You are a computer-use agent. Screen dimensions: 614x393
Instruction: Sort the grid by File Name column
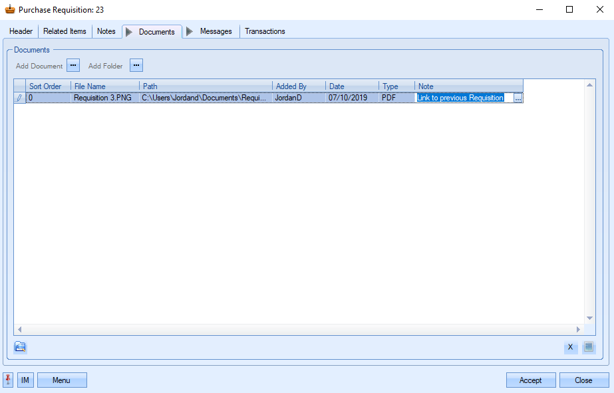pos(104,86)
